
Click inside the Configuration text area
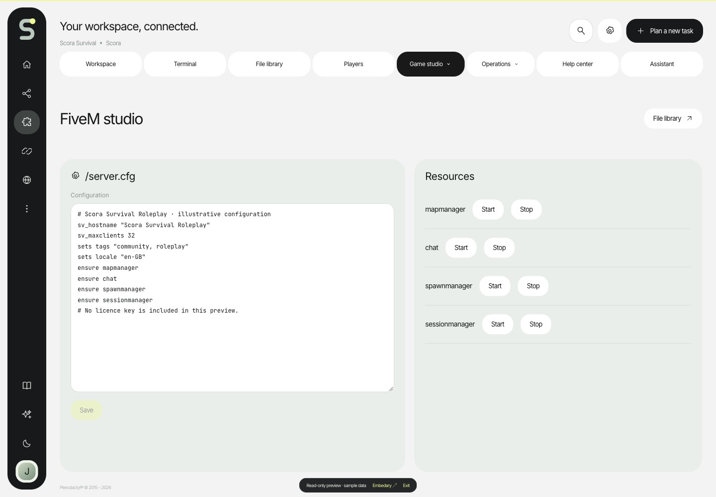pyautogui.click(x=232, y=298)
